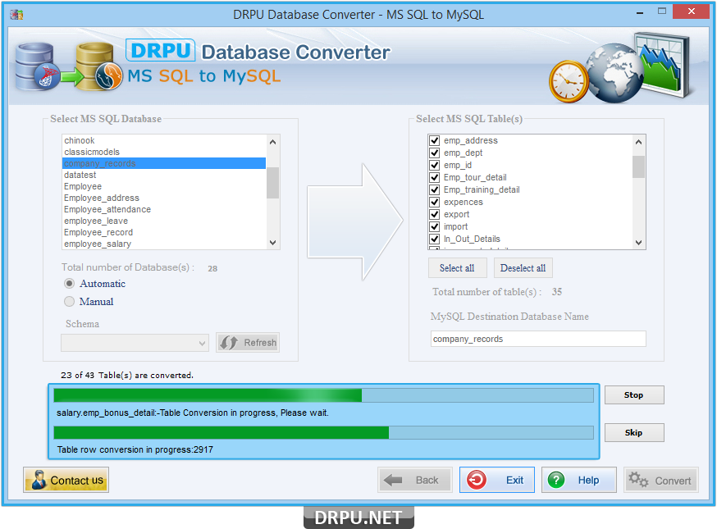Click the red Exit power icon

477,480
